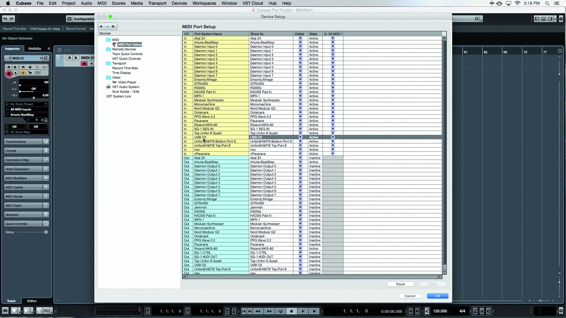The width and height of the screenshot is (566, 318).
Task: Expand the Video folder in Devices tree
Action: tap(108, 77)
